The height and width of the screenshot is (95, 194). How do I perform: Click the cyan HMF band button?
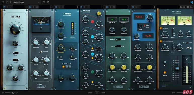click(92, 37)
